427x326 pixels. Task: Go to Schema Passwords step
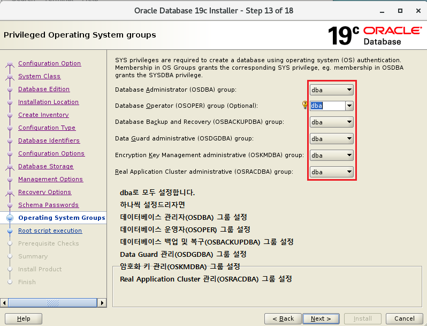pos(49,205)
